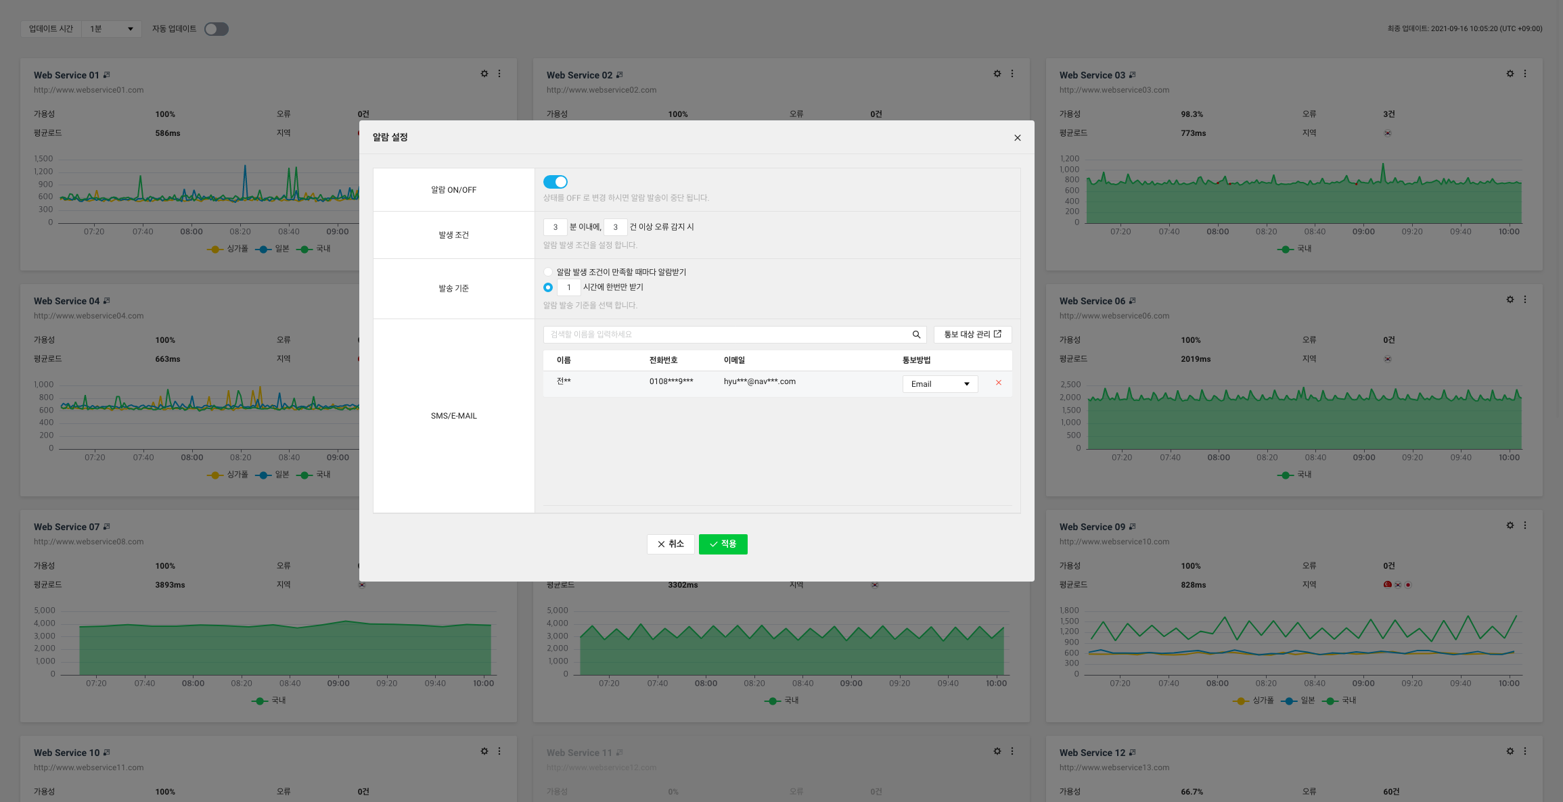1563x802 pixels.
Task: Click the 이름 column header
Action: [564, 360]
